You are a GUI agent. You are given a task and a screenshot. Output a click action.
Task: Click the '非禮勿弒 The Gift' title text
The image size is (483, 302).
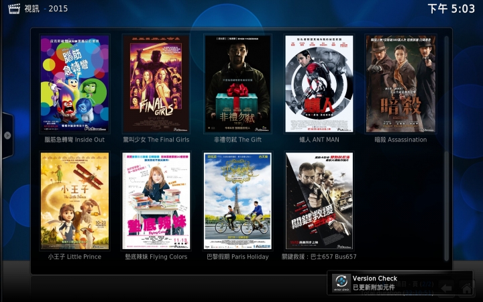(x=237, y=140)
